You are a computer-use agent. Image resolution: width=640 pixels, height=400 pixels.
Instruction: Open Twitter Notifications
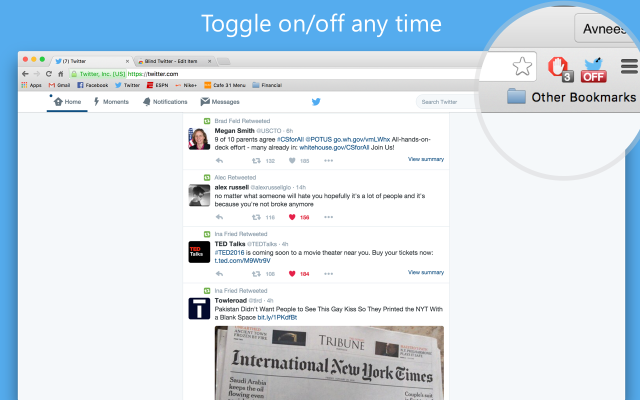[x=165, y=101]
